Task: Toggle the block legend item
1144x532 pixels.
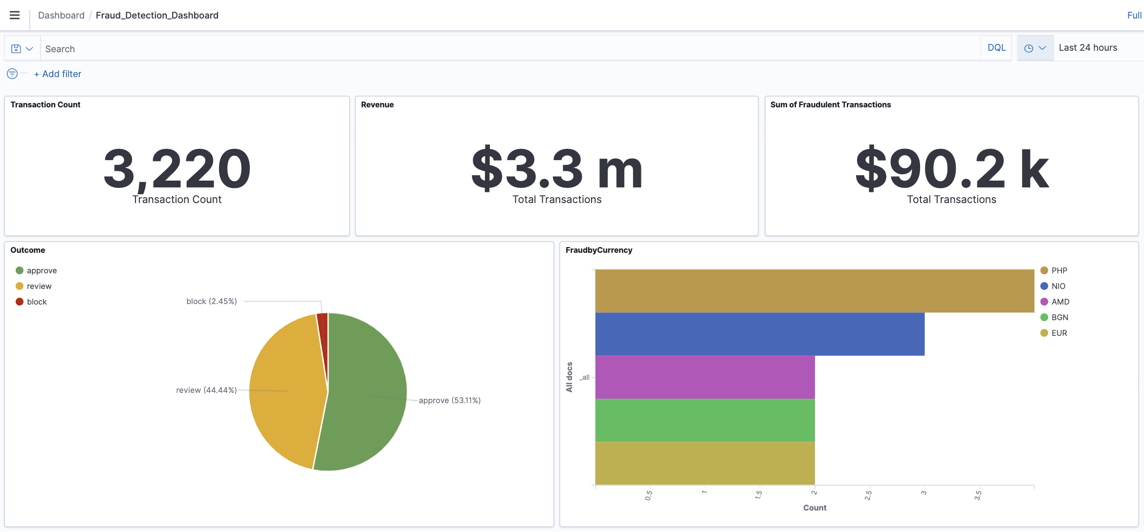Action: [37, 302]
